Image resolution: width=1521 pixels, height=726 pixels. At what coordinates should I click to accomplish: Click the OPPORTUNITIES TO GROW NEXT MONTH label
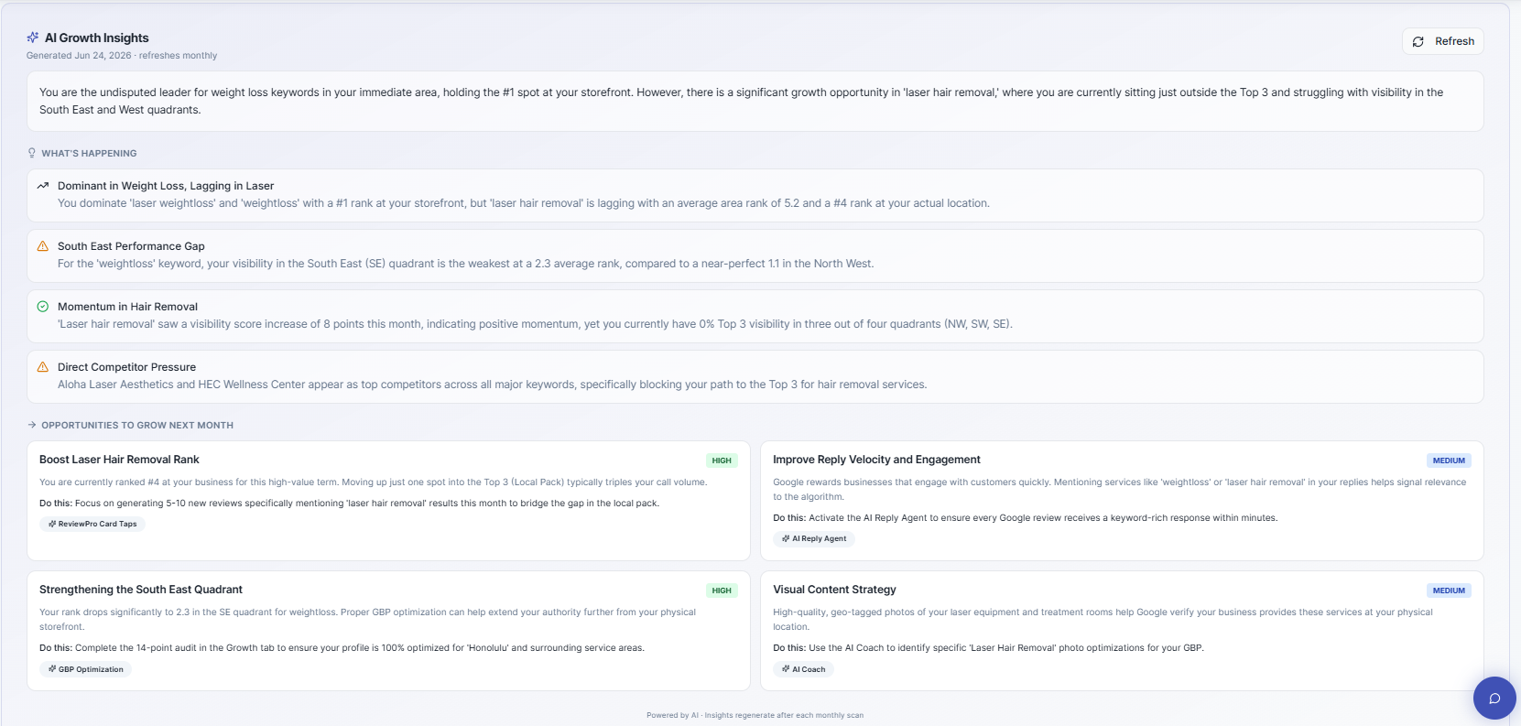pos(137,425)
